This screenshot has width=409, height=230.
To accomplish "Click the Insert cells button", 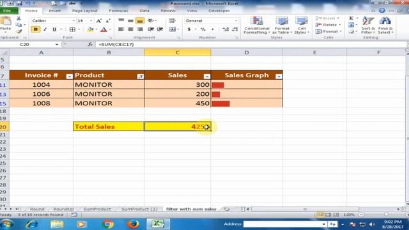I will coord(327,19).
